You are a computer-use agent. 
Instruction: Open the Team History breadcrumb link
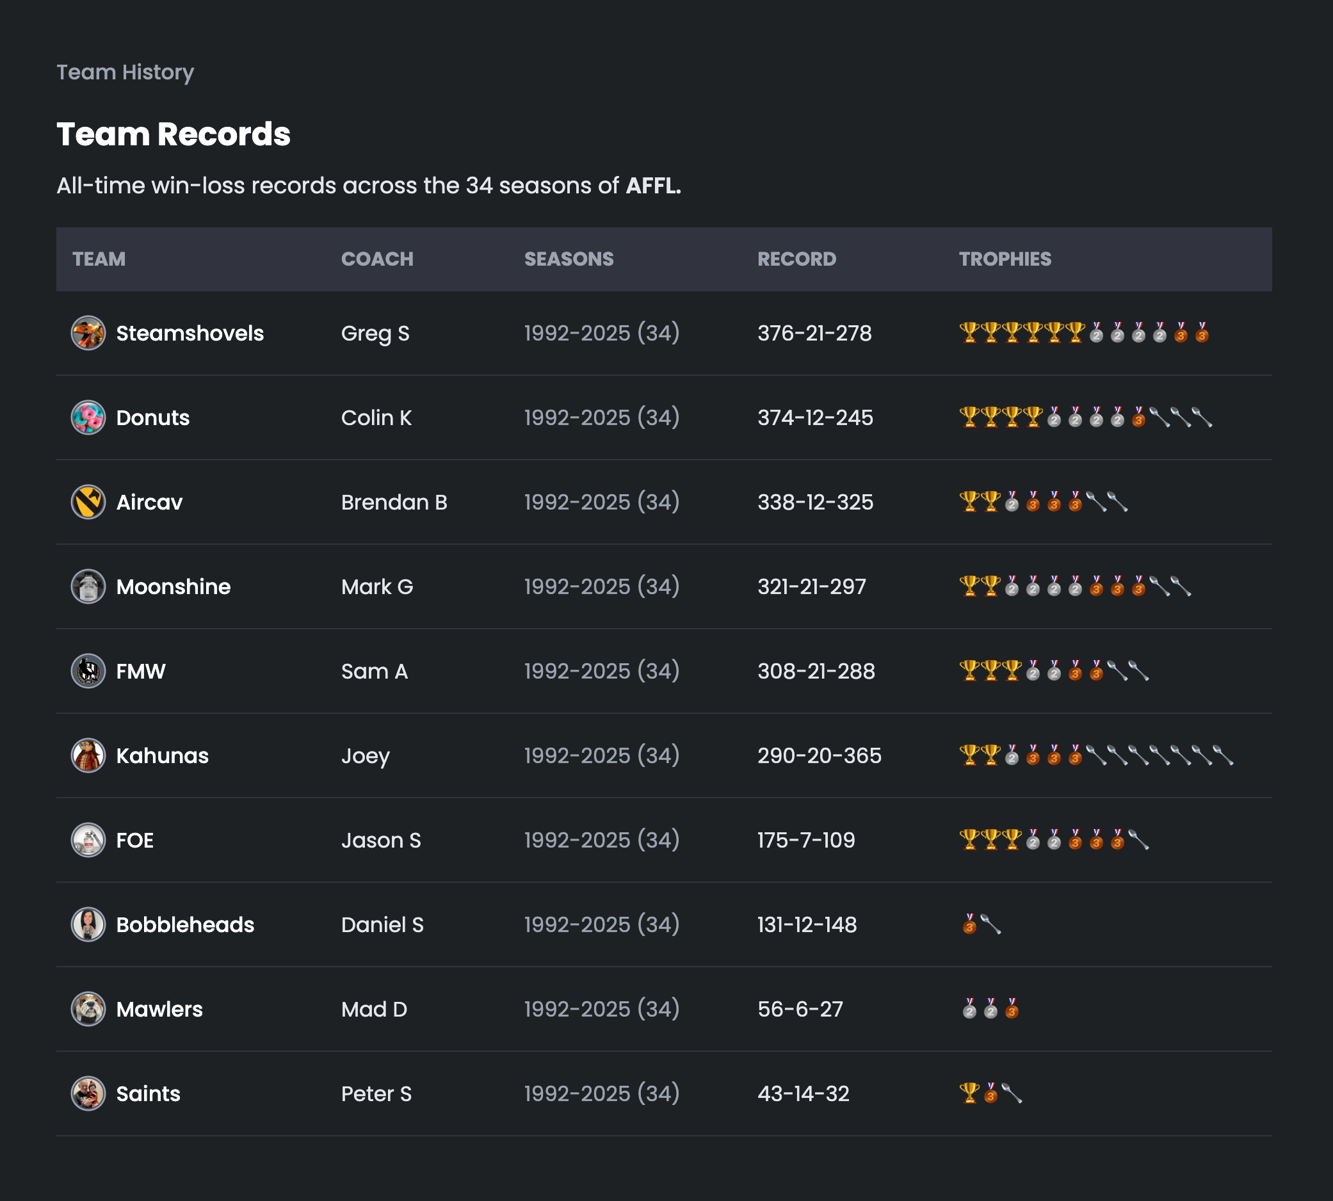point(125,72)
